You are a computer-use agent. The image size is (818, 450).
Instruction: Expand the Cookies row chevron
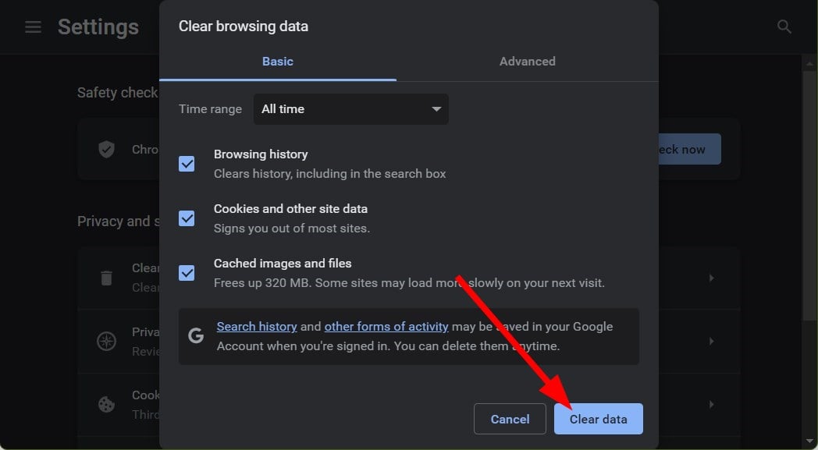tap(710, 404)
